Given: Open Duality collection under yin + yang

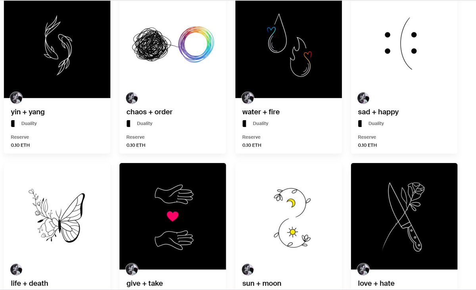Looking at the screenshot, I should pos(29,123).
